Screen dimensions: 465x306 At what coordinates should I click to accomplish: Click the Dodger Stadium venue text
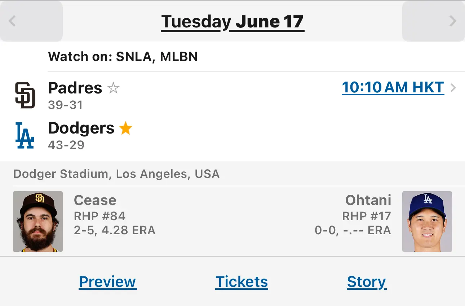tap(116, 174)
